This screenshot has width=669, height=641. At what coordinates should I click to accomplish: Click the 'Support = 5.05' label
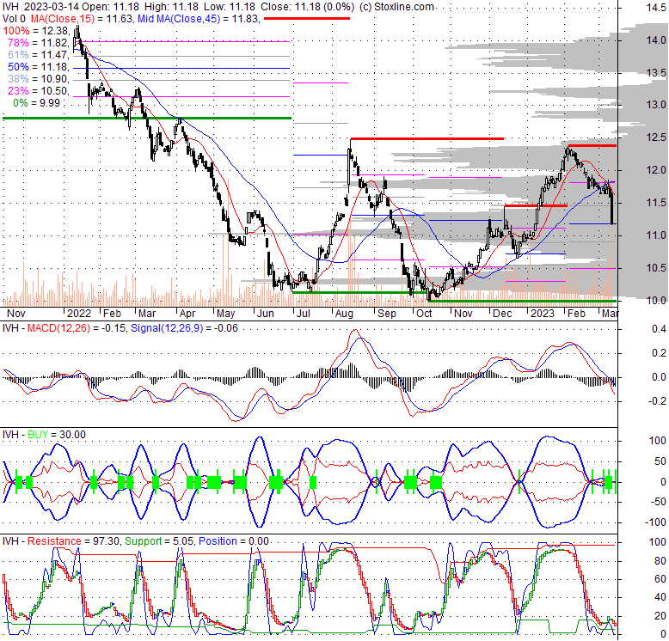click(x=160, y=541)
